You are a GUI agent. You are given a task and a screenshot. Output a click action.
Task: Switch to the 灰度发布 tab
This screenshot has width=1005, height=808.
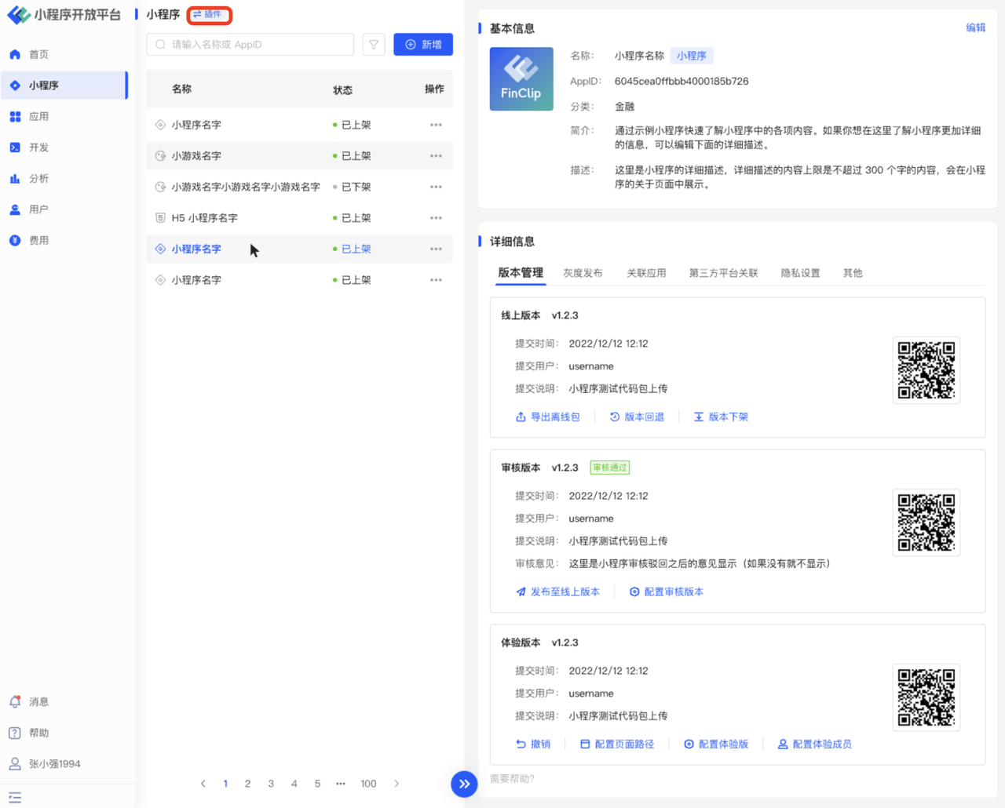point(583,273)
